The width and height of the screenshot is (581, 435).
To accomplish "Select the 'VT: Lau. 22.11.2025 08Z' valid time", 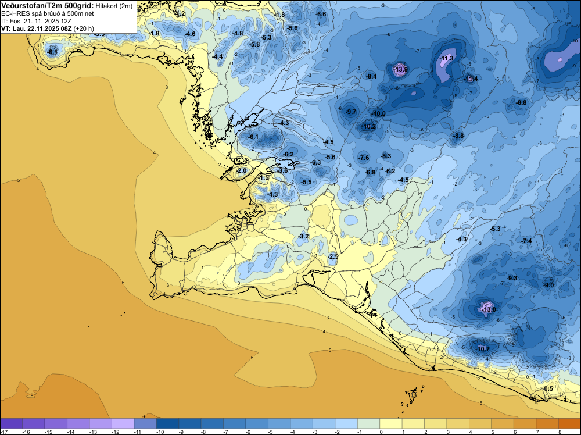I will 37,28.
